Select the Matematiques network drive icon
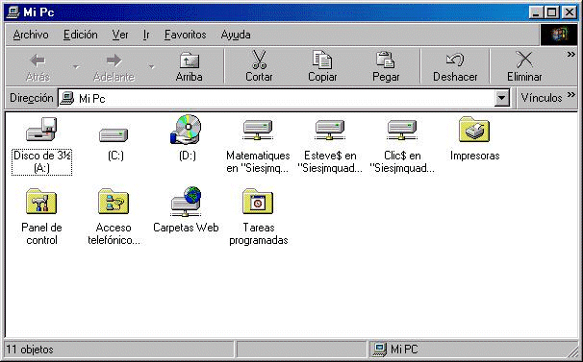 pyautogui.click(x=258, y=130)
